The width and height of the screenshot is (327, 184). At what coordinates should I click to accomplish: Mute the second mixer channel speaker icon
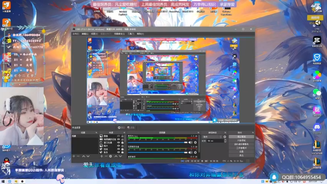[x=190, y=153]
